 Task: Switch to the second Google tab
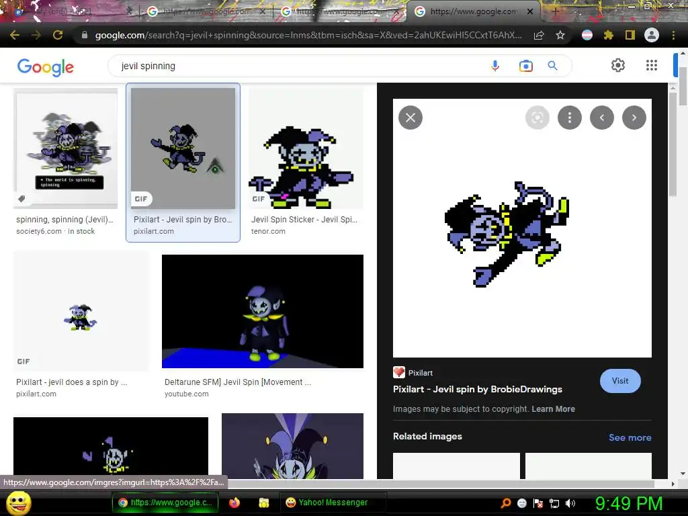(206, 11)
